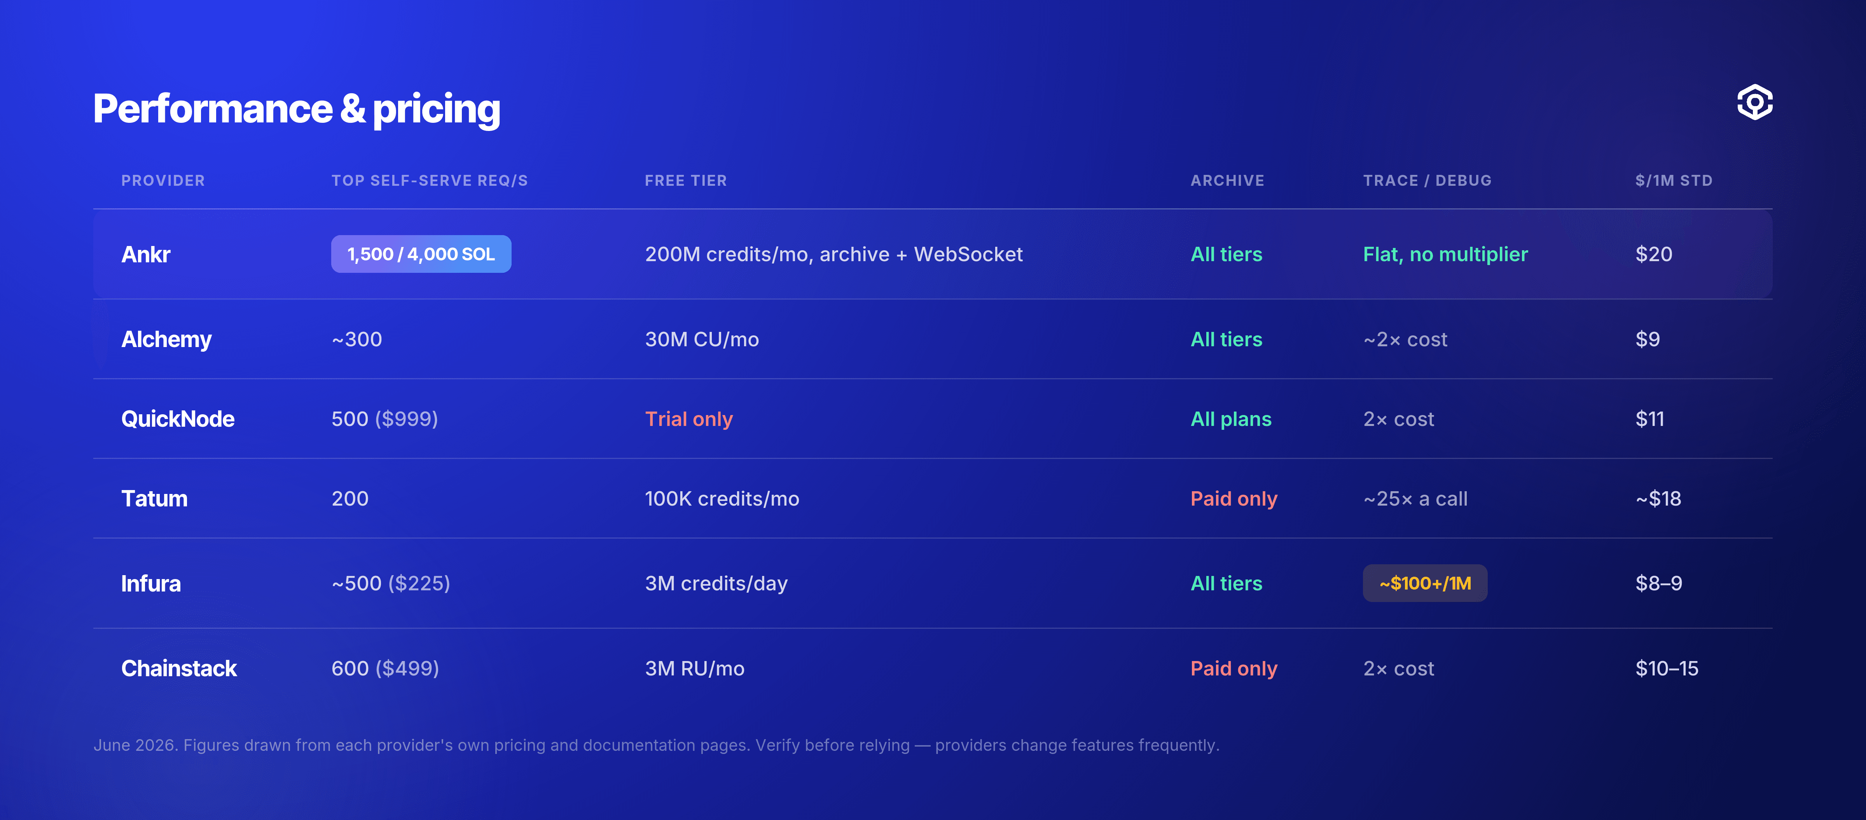Viewport: 1866px width, 820px height.
Task: Click the '~300' req/s value
Action: click(356, 340)
